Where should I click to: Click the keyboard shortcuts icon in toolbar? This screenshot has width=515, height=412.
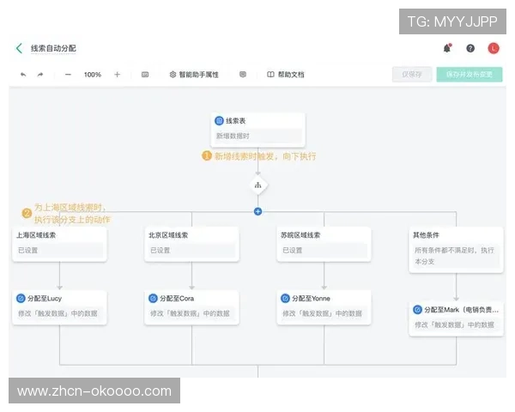145,75
